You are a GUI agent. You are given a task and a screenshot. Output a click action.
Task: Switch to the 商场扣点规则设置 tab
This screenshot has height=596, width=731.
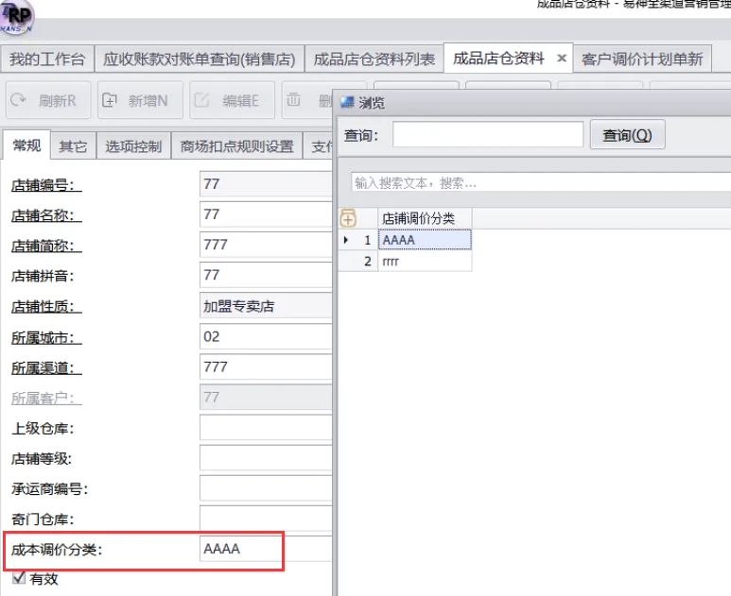click(236, 146)
